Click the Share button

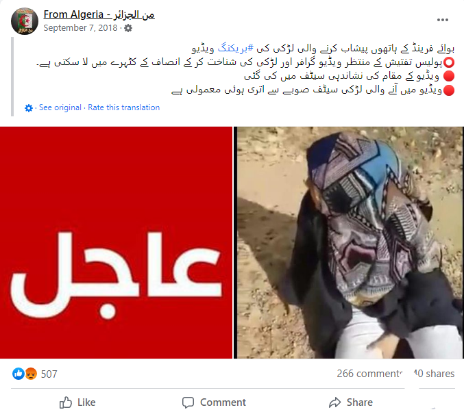click(351, 402)
